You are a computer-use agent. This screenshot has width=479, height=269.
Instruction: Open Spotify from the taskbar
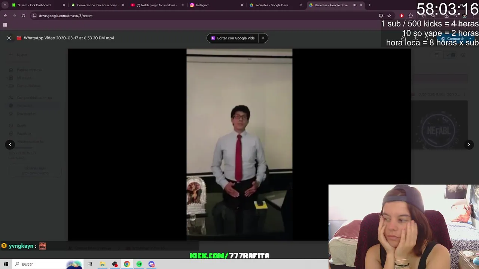139,264
